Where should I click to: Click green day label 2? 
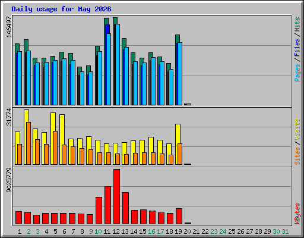pos(28,231)
